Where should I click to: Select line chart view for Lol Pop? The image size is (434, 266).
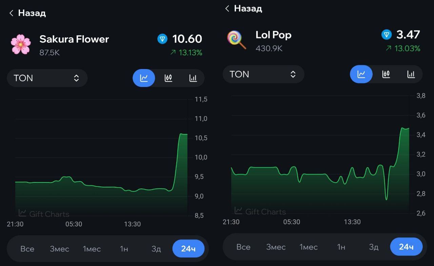(361, 74)
